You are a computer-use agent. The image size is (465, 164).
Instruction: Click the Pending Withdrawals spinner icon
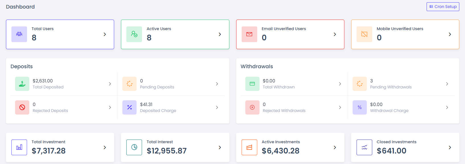tap(359, 84)
